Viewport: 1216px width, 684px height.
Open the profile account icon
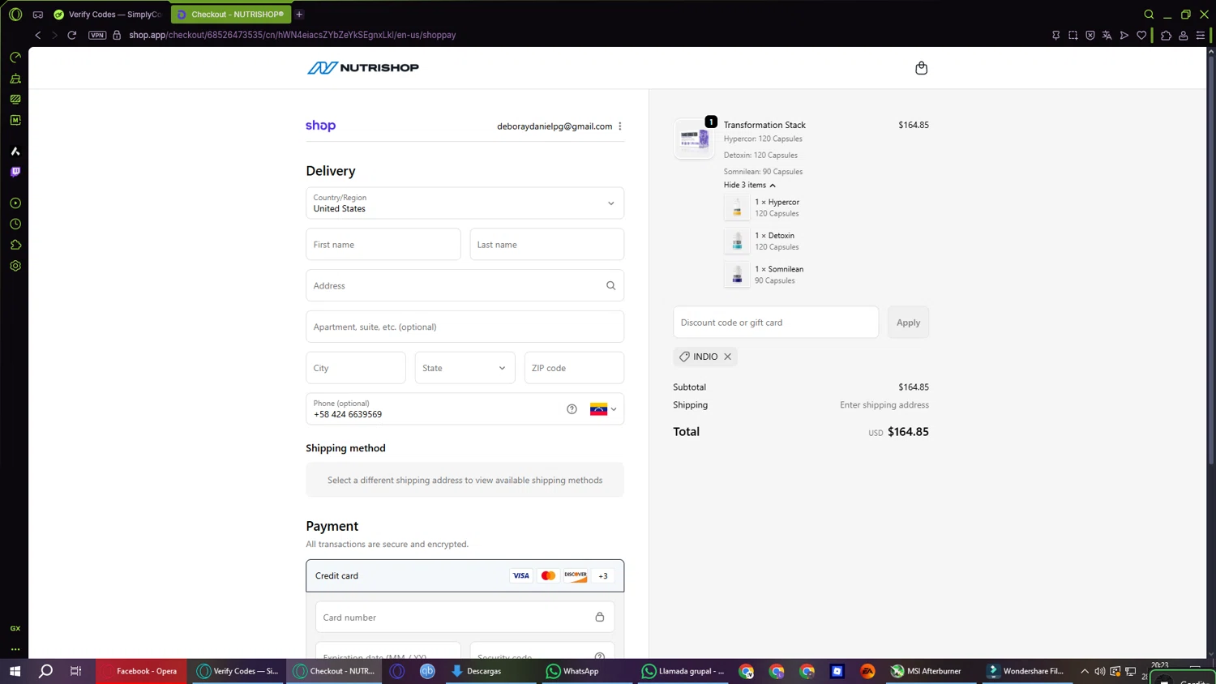pos(1184,35)
